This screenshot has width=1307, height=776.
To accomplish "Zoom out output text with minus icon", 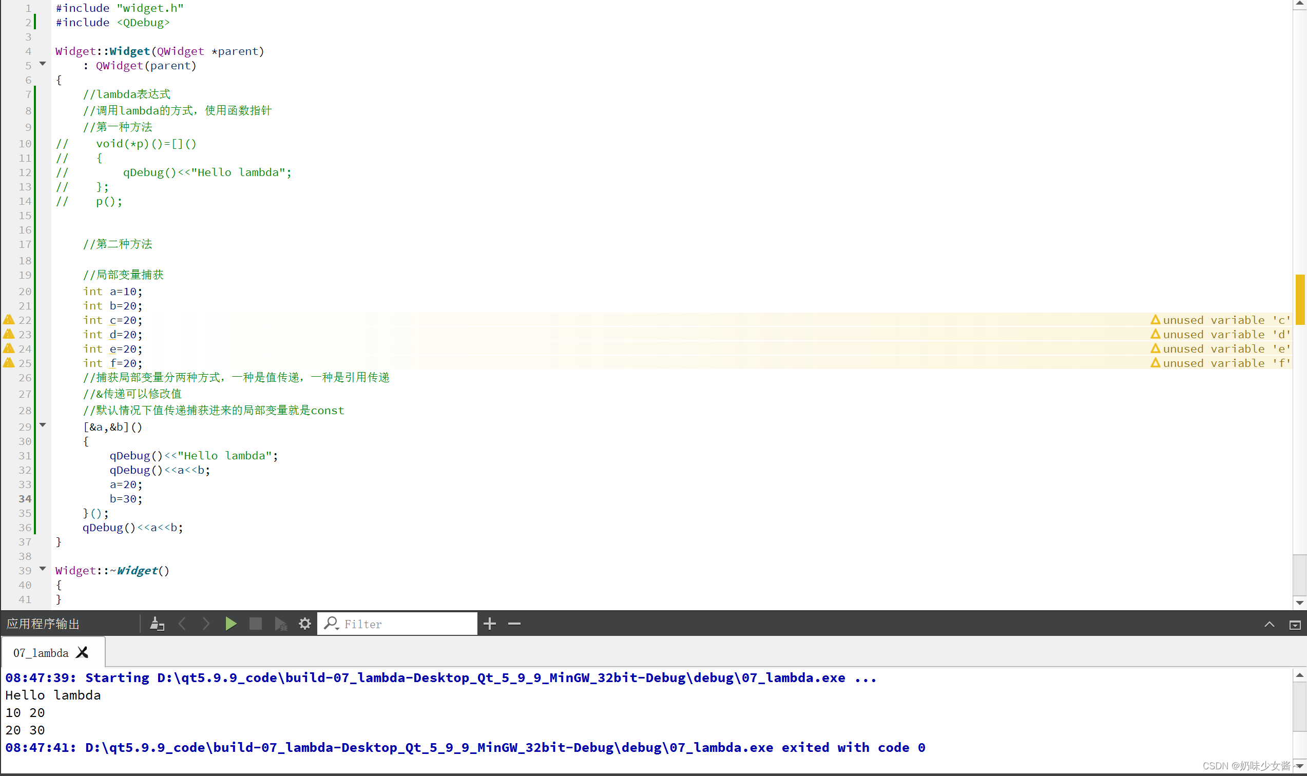I will [x=514, y=623].
